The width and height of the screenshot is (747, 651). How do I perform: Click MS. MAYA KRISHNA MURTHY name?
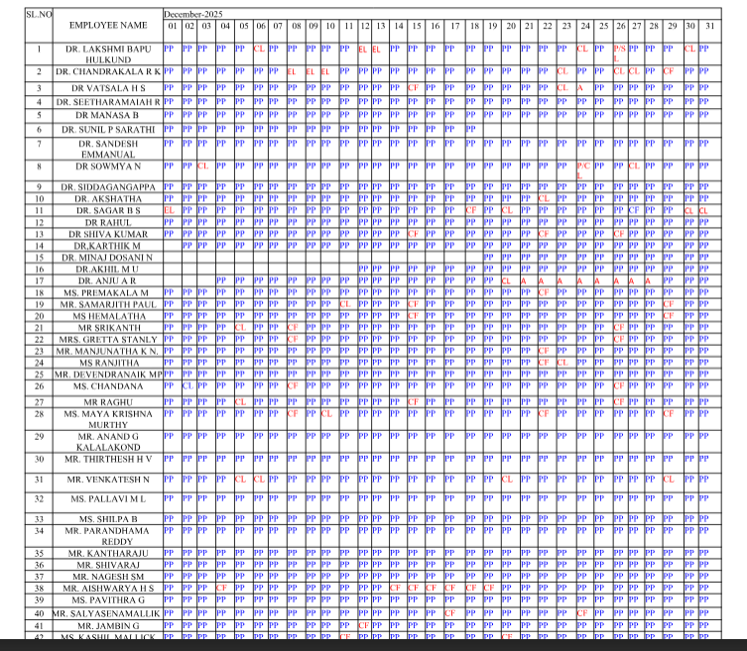pos(108,419)
